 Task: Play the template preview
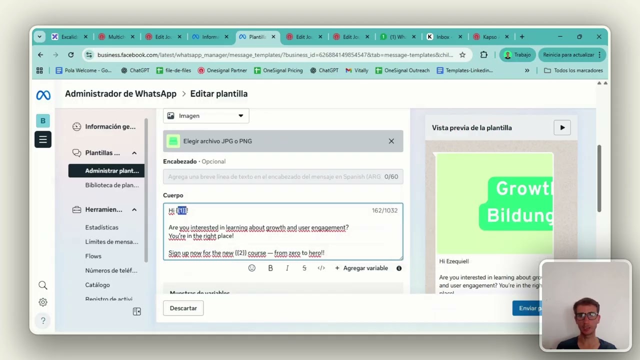(562, 127)
